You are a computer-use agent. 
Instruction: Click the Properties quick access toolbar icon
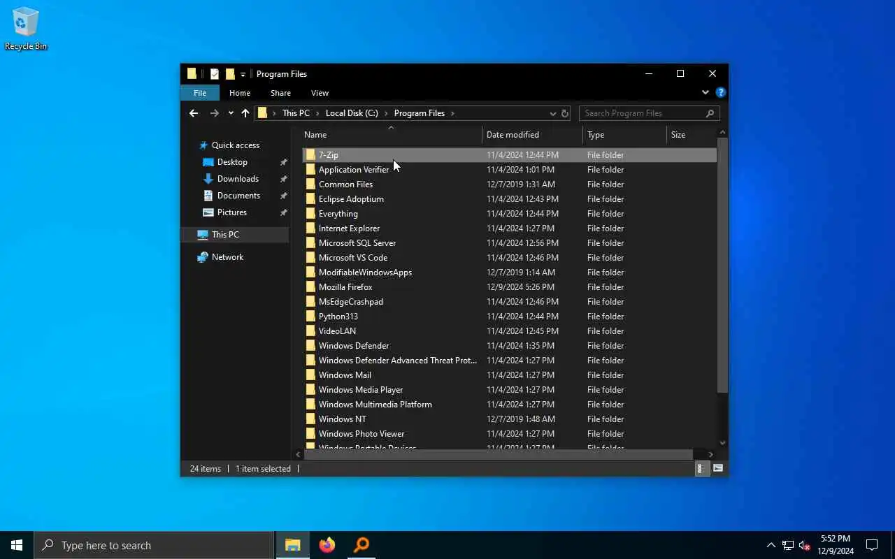215,74
